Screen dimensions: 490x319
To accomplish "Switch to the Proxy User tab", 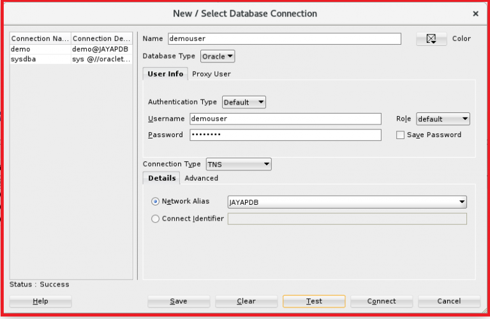I will click(x=211, y=74).
